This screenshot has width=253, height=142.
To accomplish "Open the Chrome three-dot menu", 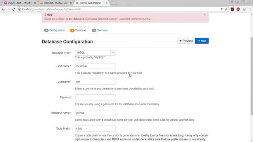I will [x=250, y=9].
